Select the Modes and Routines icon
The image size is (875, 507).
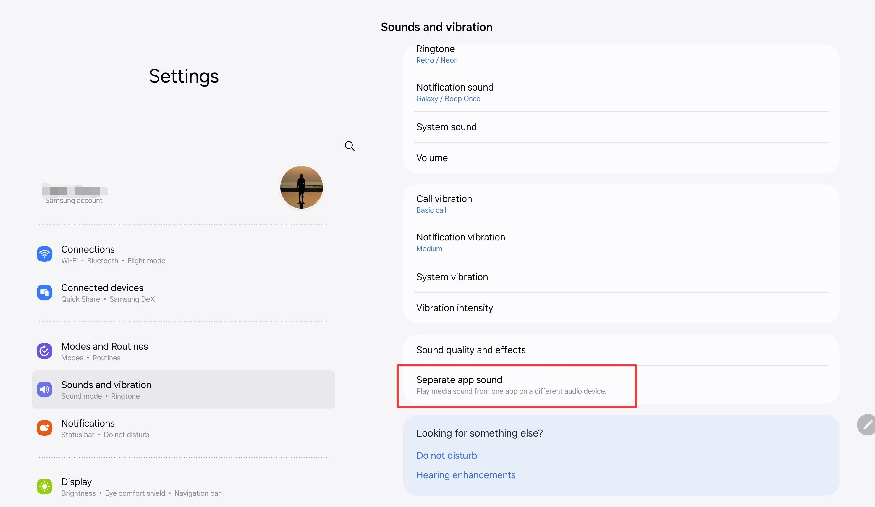click(44, 351)
